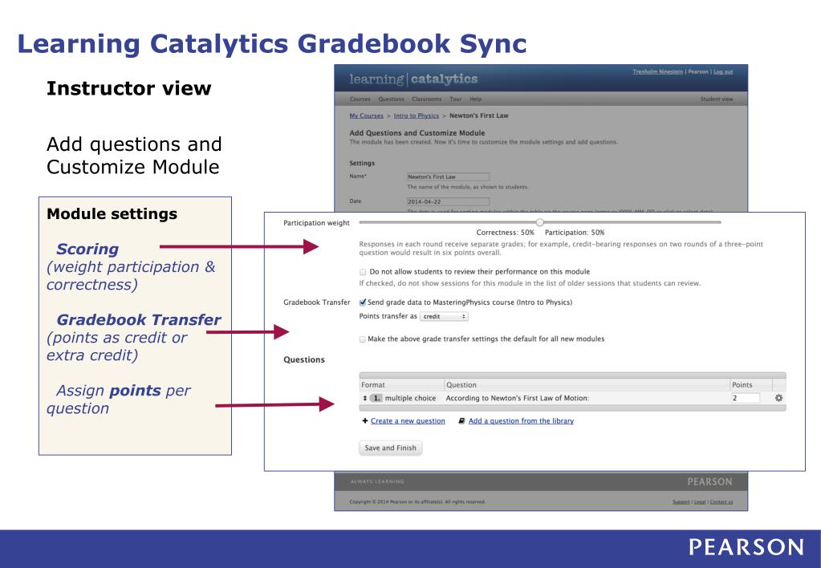
Task: Open the 'Intro to Physics' breadcrumb link
Action: (x=417, y=116)
